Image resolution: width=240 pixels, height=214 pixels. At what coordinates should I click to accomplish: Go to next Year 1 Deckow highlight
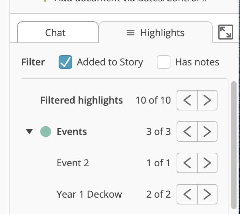pyautogui.click(x=207, y=194)
